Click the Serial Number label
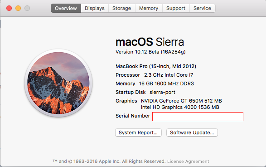 pos(133,116)
